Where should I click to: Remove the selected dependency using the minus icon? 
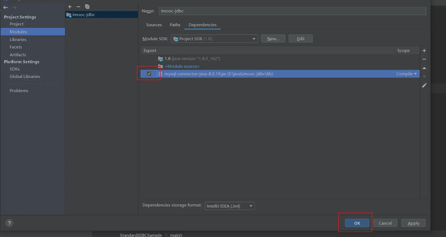click(424, 59)
